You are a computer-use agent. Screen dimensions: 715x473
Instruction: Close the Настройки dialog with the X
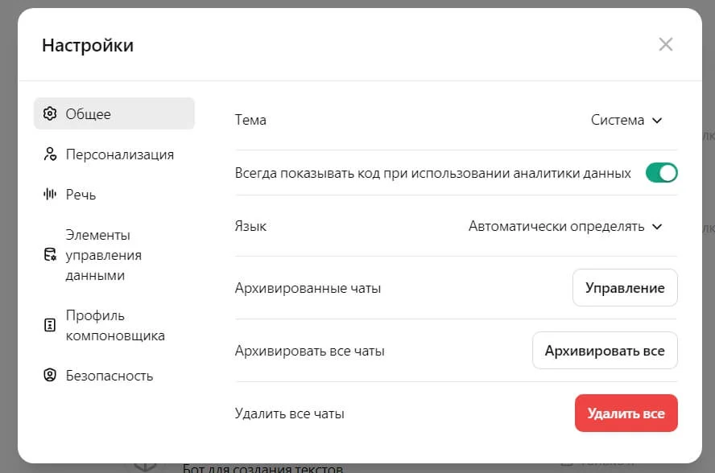665,44
